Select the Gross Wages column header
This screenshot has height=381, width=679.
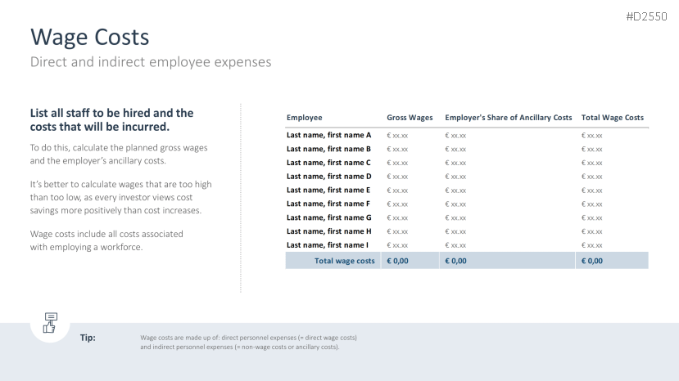coord(410,118)
